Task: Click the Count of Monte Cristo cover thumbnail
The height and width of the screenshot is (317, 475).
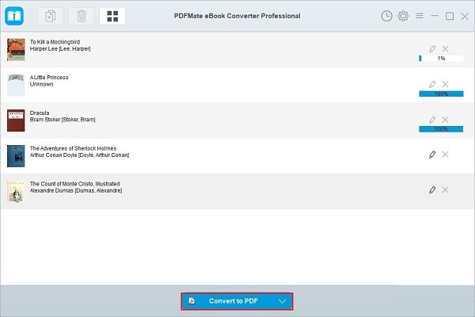Action: point(16,192)
